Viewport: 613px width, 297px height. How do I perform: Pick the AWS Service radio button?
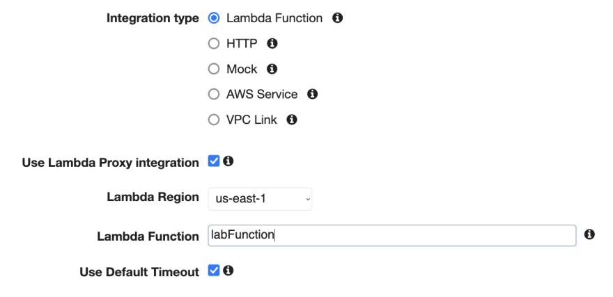pyautogui.click(x=214, y=94)
